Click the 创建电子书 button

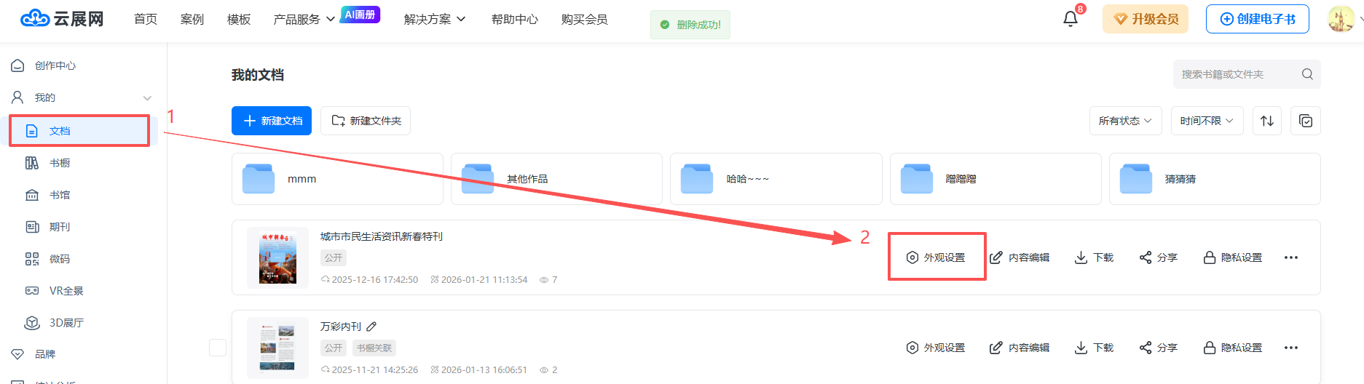pos(1257,19)
